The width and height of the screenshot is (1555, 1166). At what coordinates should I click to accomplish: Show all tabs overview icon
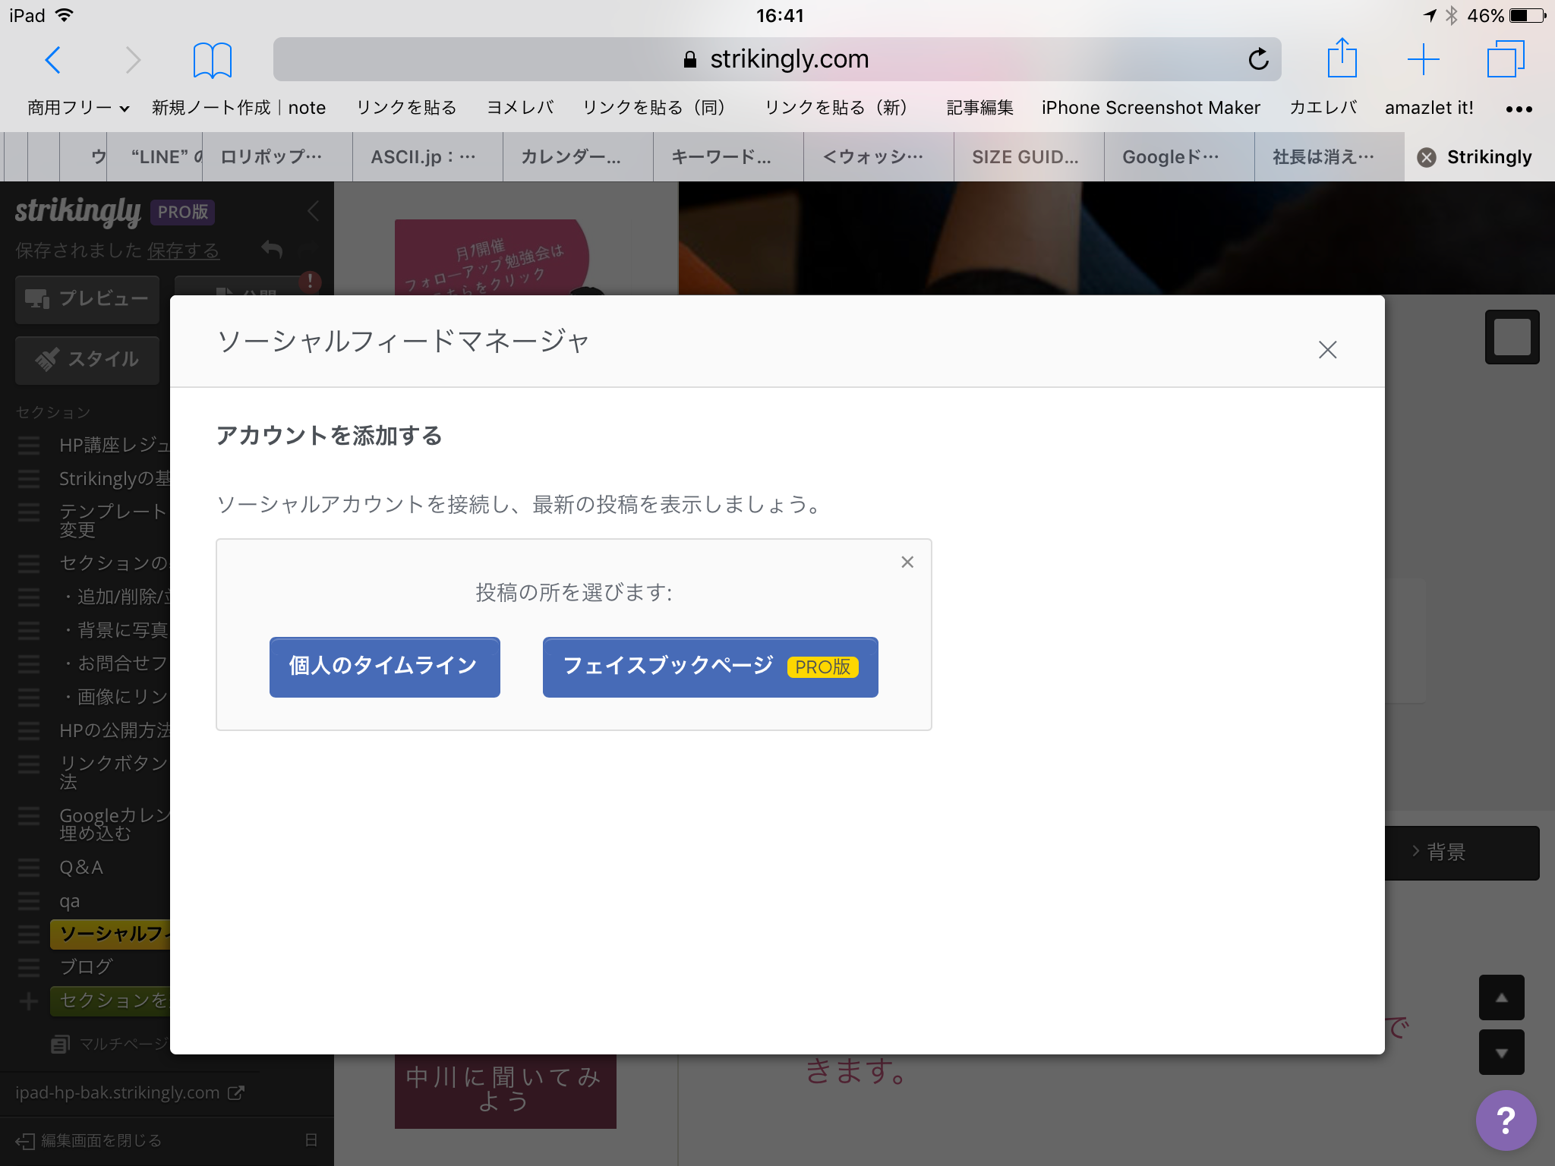coord(1505,59)
